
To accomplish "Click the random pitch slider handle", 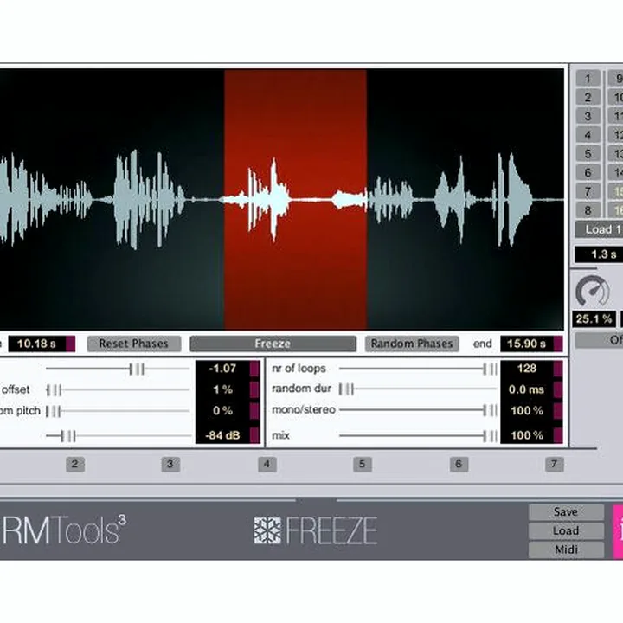I will pyautogui.click(x=53, y=411).
